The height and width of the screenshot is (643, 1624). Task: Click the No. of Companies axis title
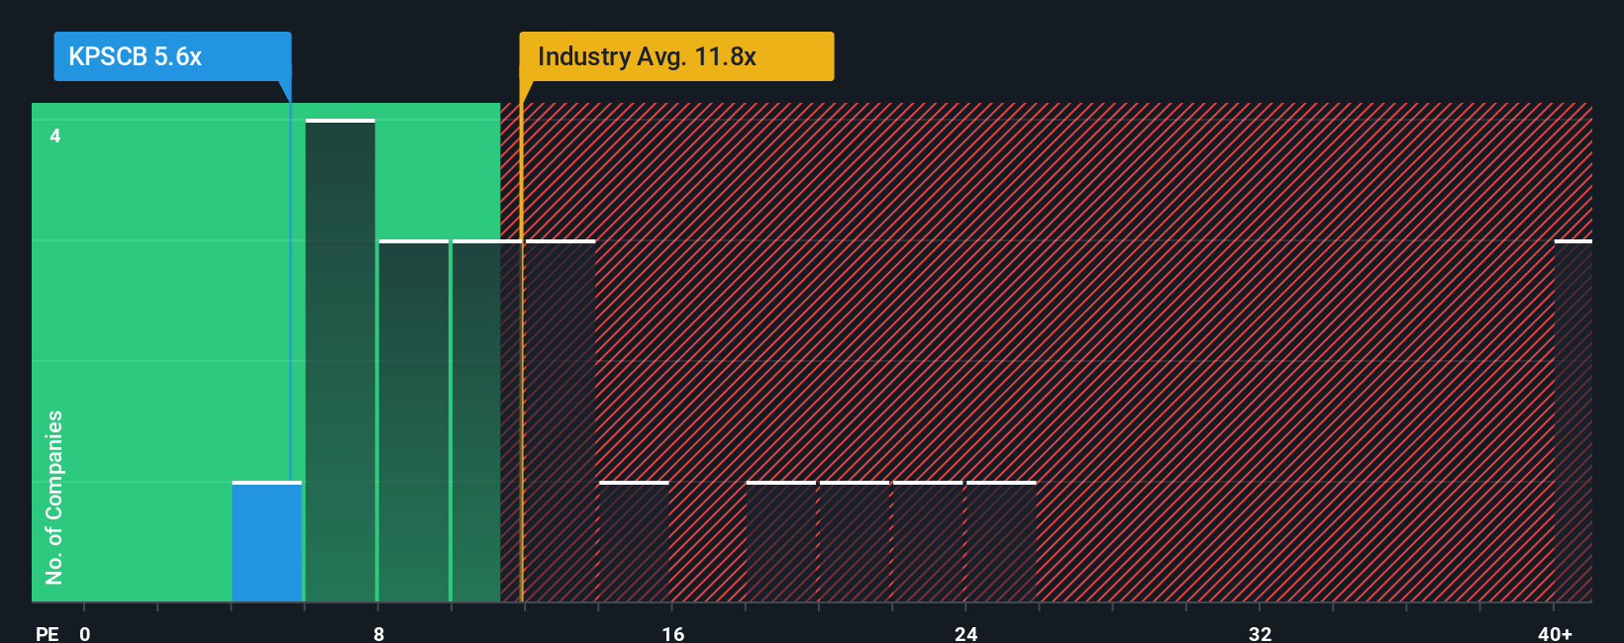point(54,498)
